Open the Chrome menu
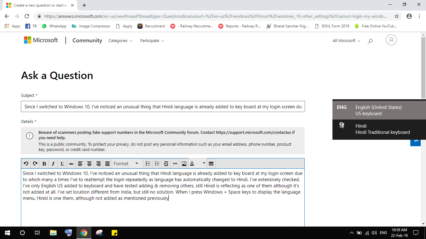 tap(419, 16)
